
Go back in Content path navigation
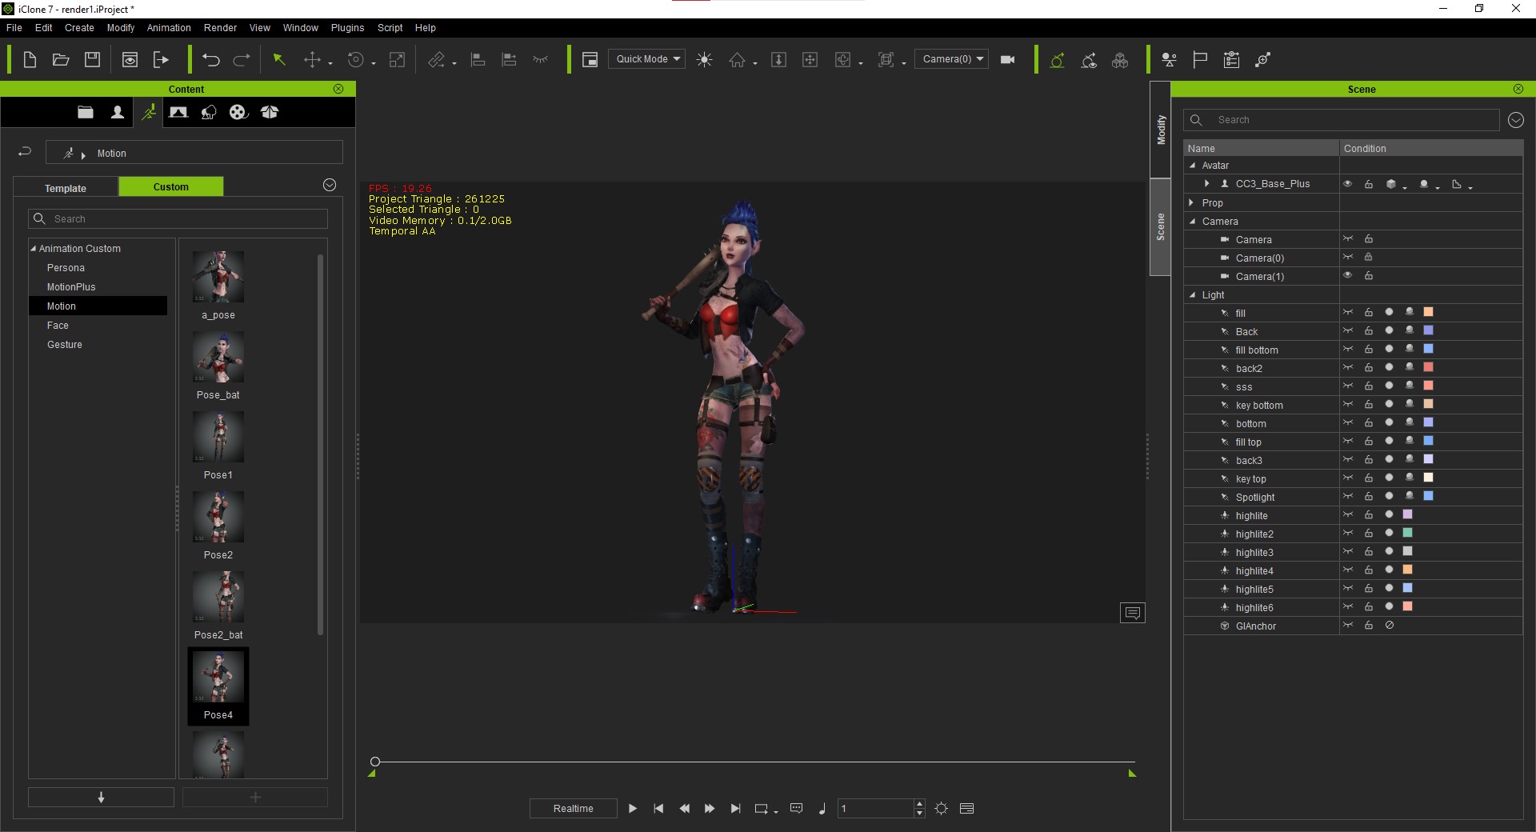tap(25, 152)
